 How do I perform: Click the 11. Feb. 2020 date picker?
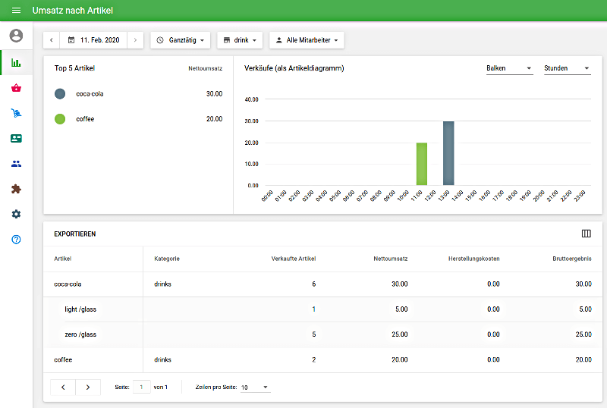tap(93, 39)
